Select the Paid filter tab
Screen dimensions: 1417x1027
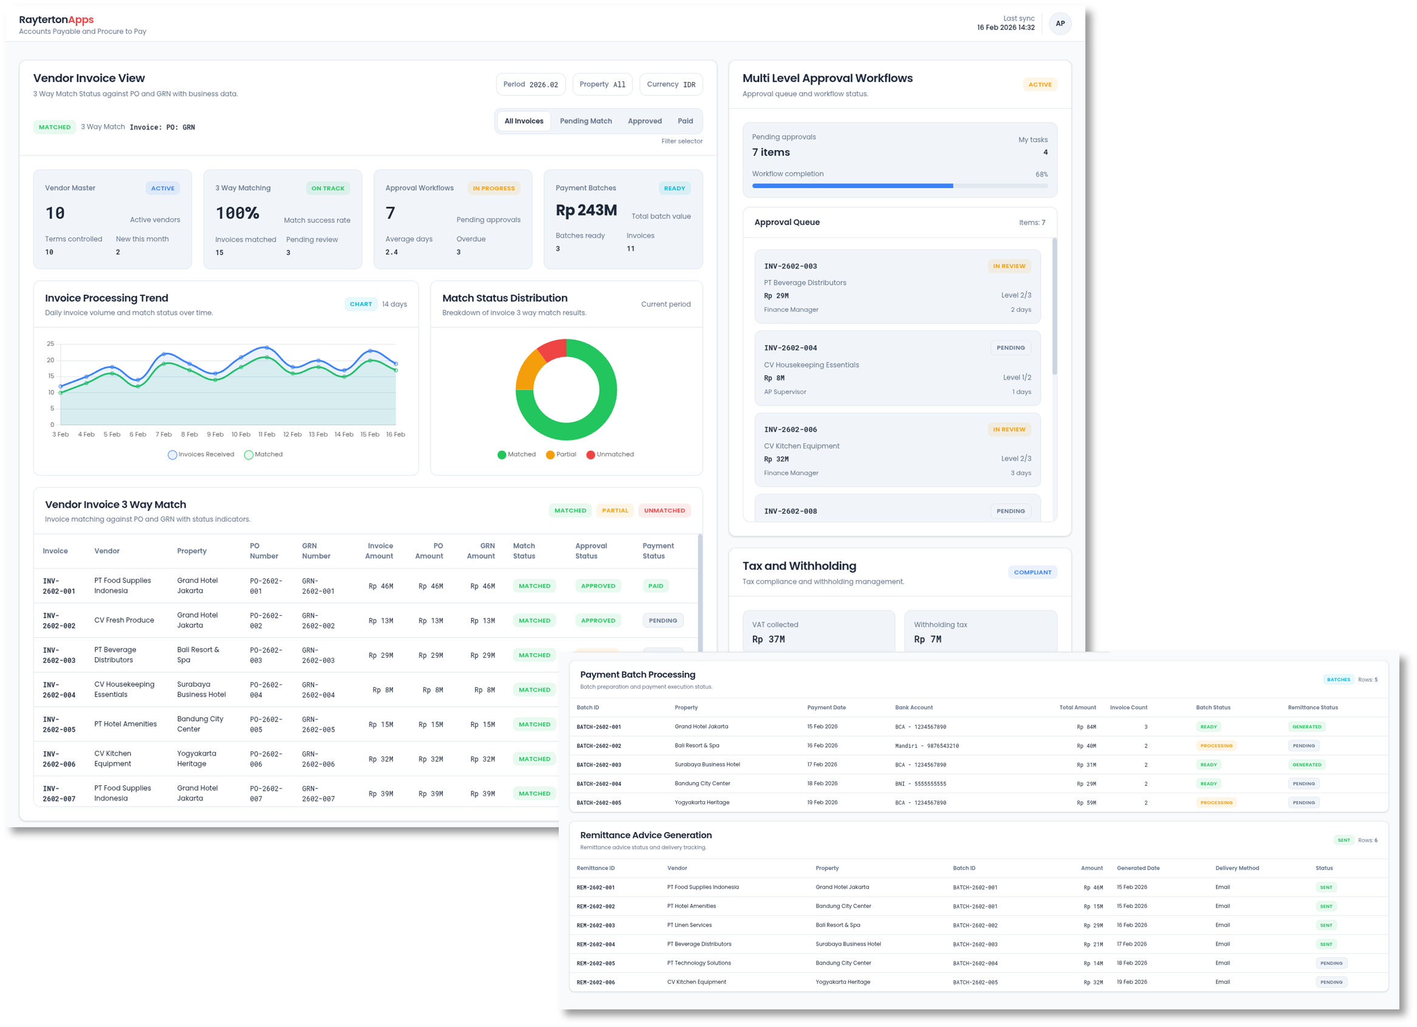(x=685, y=121)
